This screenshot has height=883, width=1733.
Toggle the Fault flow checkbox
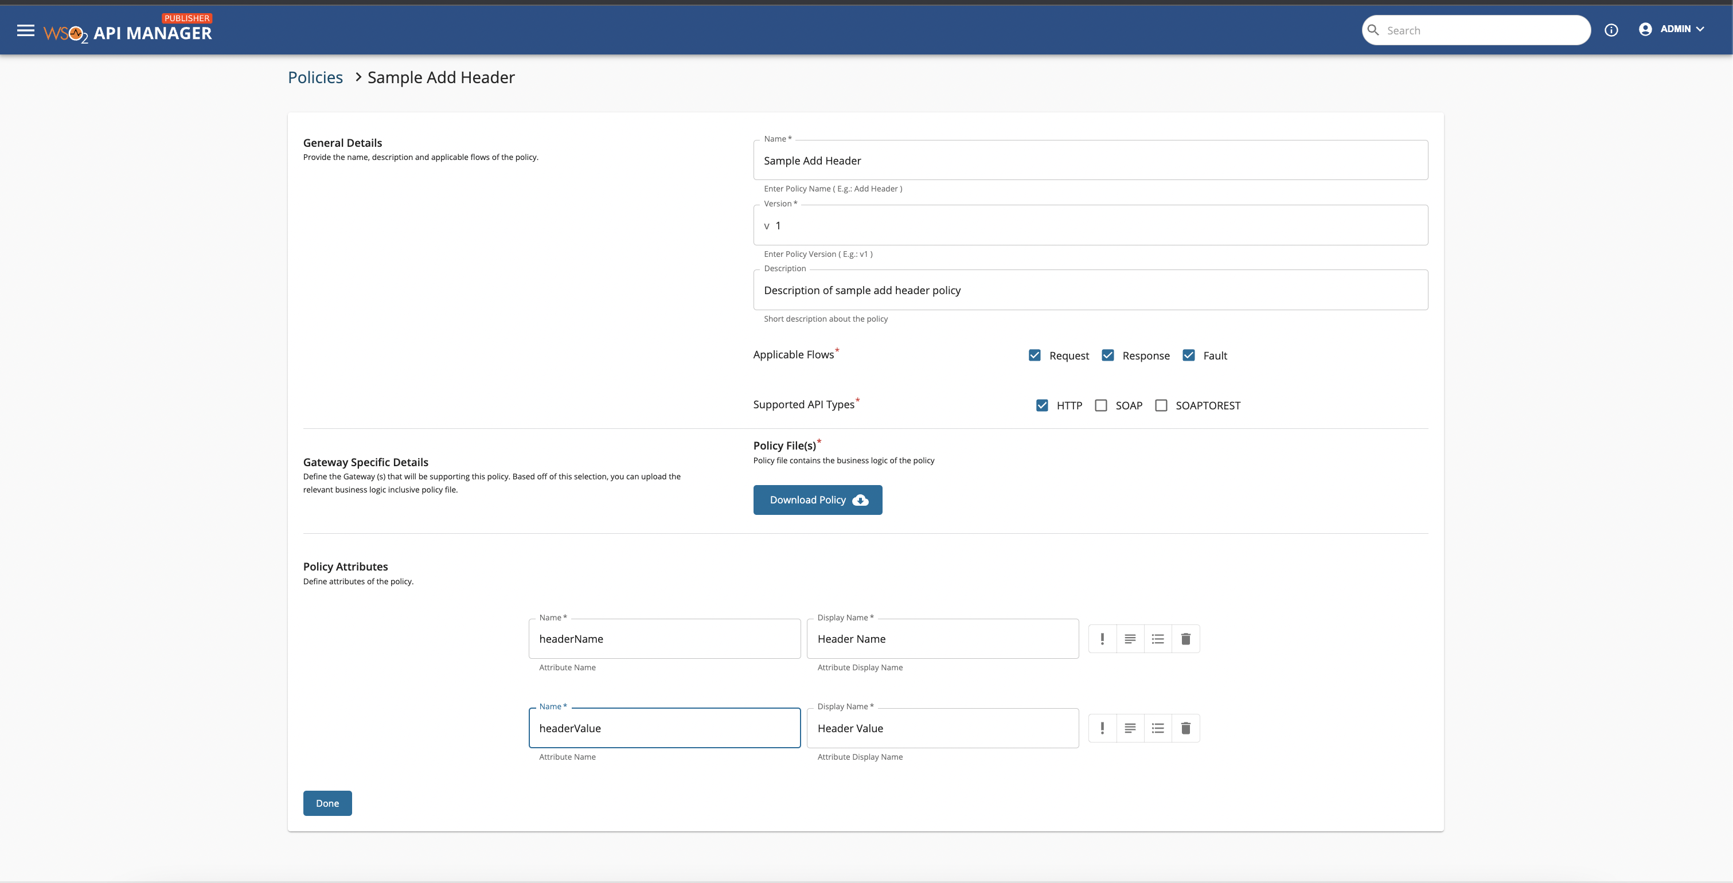tap(1189, 355)
